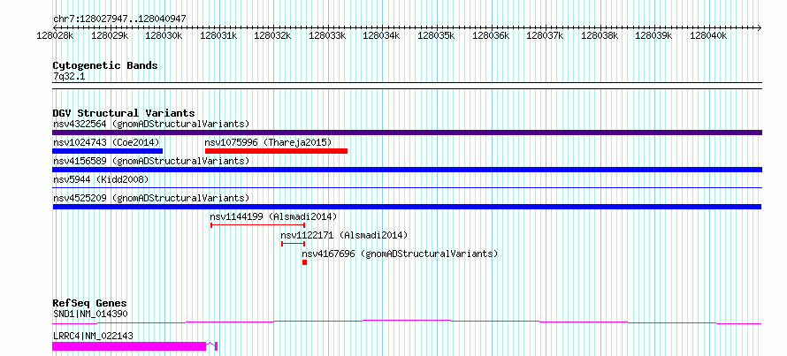Click the SND1 magenta gene line
Viewport: 787px width, 356px height.
tap(407, 322)
